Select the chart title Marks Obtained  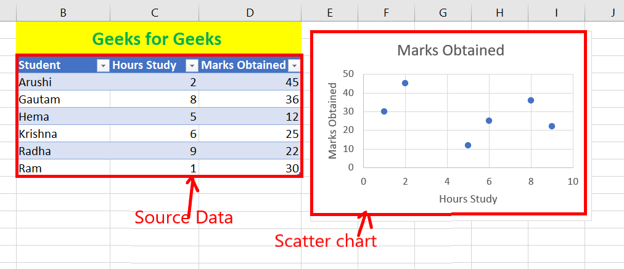pos(451,50)
